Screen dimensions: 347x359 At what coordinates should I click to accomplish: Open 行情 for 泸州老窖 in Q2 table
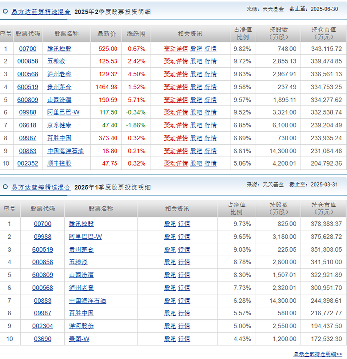click(210, 74)
